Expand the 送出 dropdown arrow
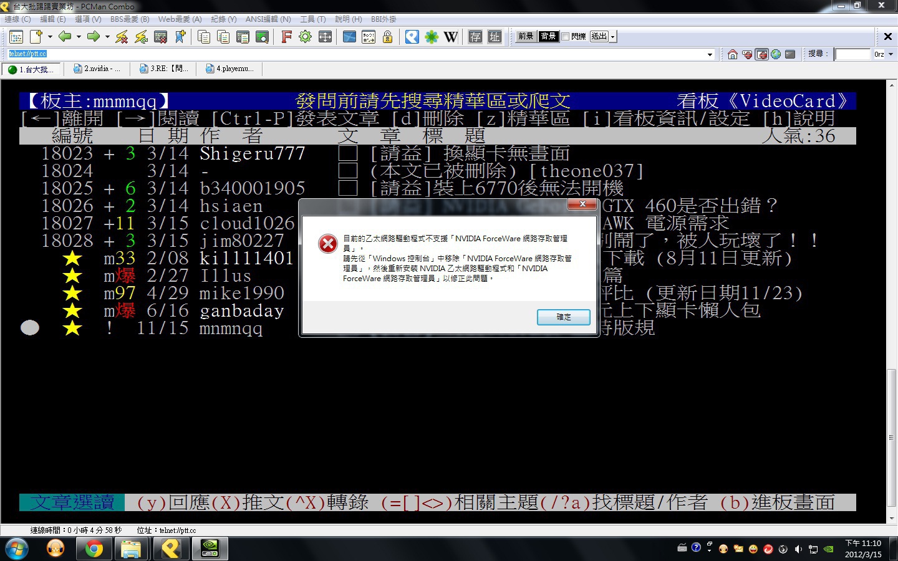The width and height of the screenshot is (898, 561). 613,37
